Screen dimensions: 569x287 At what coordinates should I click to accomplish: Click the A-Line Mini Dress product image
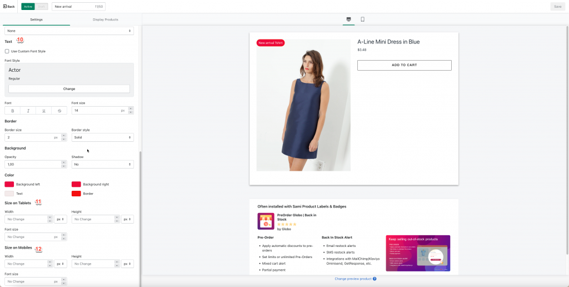pos(303,105)
